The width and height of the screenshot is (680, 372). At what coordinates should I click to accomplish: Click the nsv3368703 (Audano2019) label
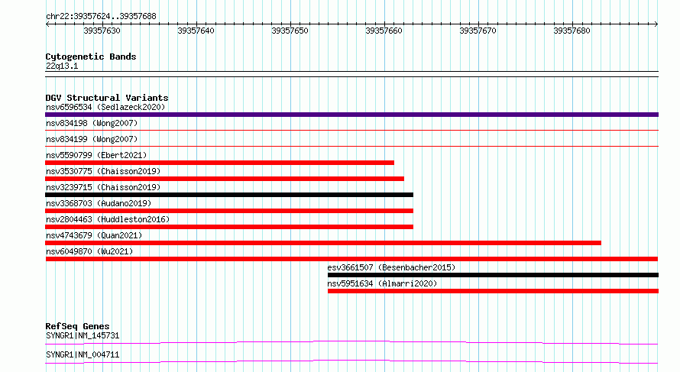pyautogui.click(x=99, y=203)
